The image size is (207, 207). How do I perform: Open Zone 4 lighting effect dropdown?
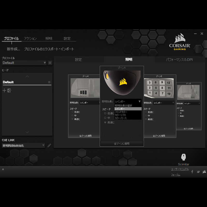tap(90, 102)
